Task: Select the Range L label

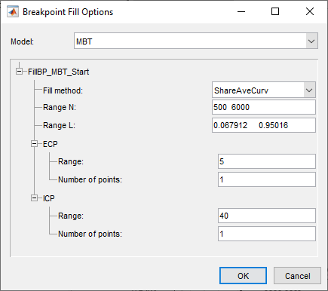Action: 59,125
